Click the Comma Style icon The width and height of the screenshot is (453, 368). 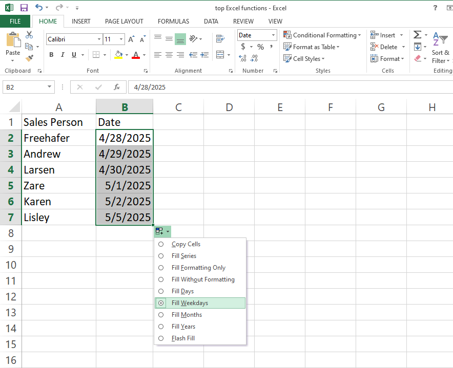[271, 47]
